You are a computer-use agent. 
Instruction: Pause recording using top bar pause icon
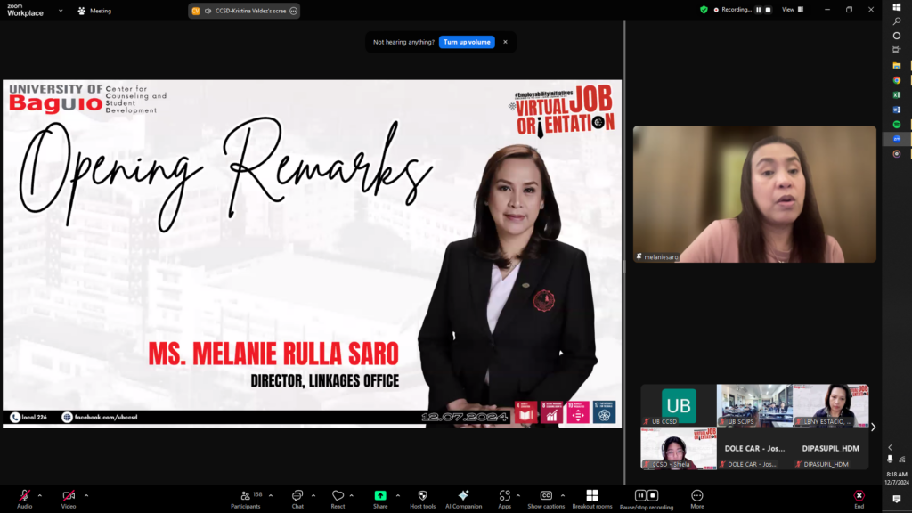(759, 10)
